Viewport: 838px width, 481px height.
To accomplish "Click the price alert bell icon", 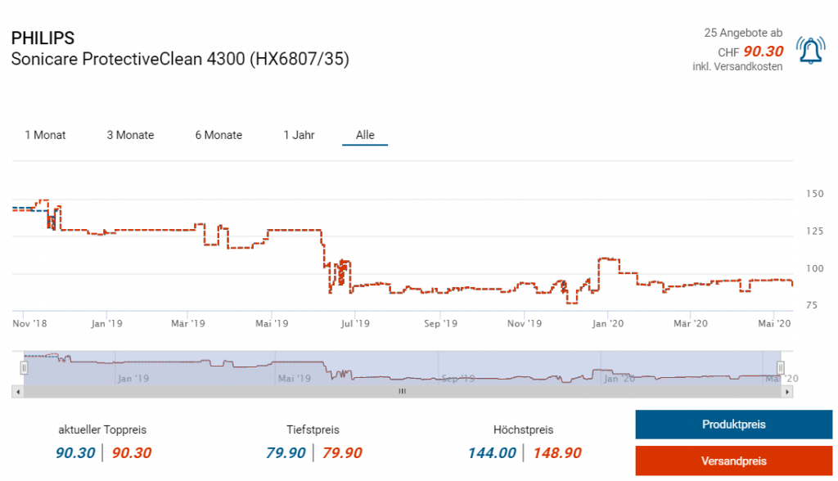I will (810, 51).
